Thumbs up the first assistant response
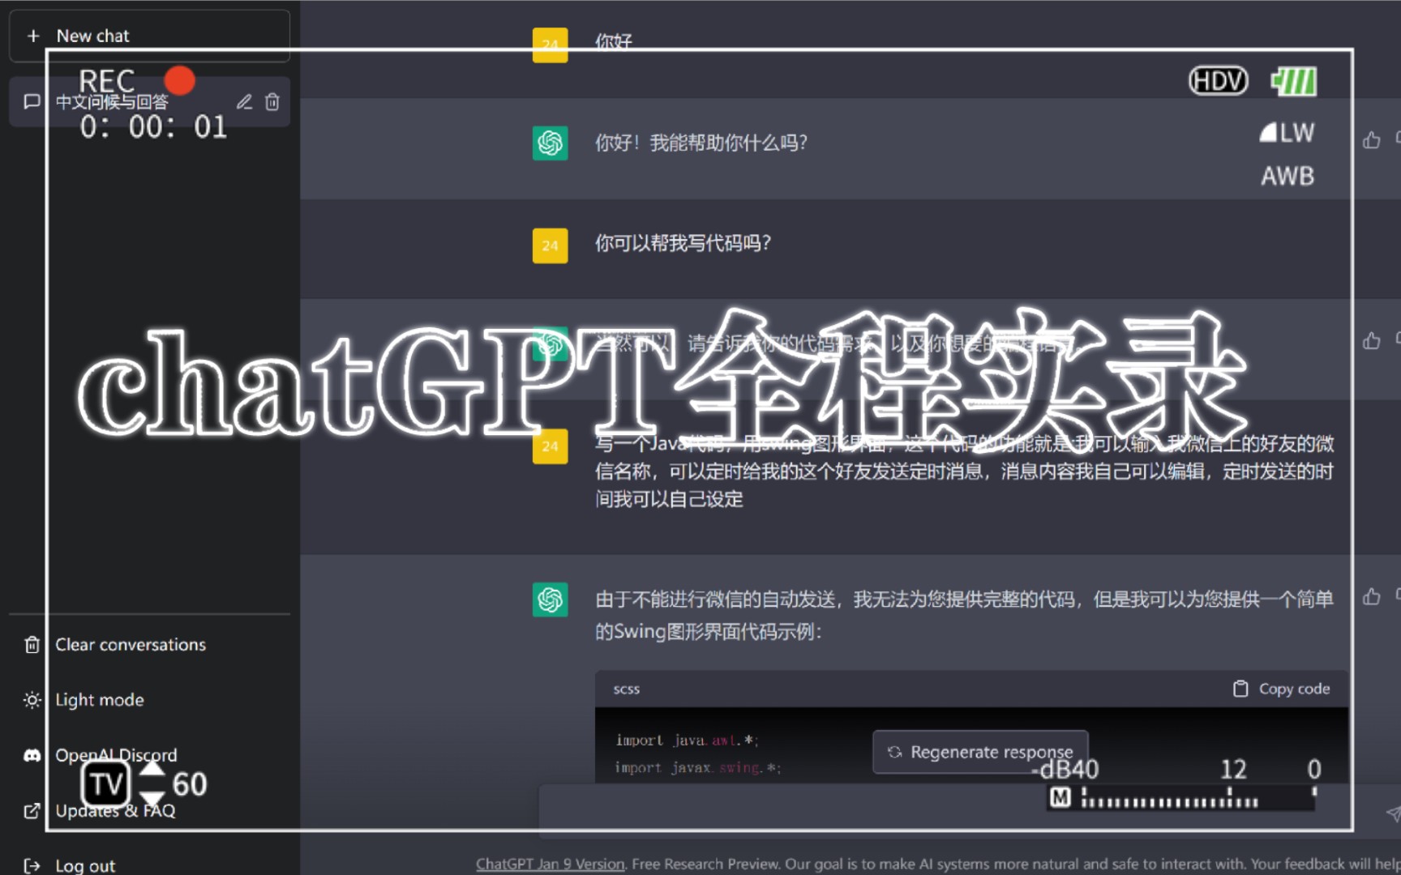This screenshot has height=875, width=1401. pyautogui.click(x=1372, y=139)
